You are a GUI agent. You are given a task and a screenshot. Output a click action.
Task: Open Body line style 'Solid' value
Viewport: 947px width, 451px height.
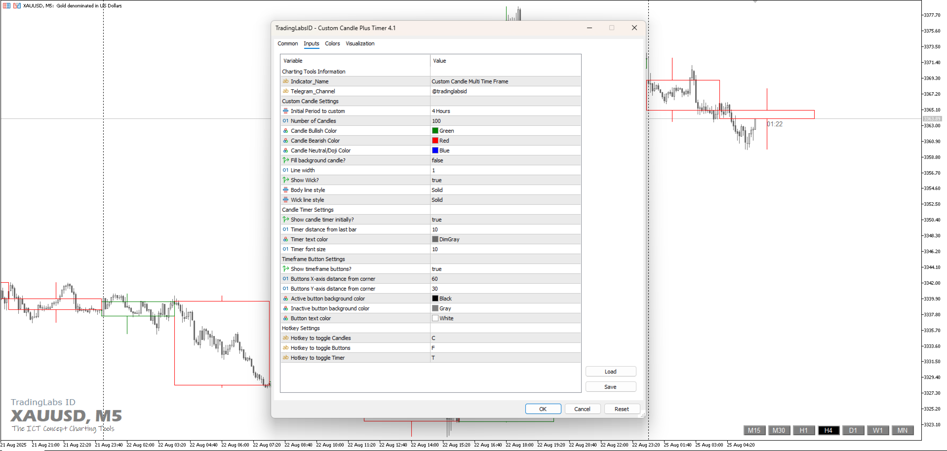pyautogui.click(x=506, y=190)
